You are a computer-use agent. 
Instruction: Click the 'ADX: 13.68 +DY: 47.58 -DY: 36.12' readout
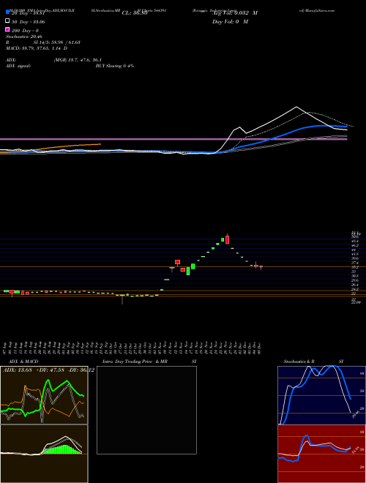(48, 370)
